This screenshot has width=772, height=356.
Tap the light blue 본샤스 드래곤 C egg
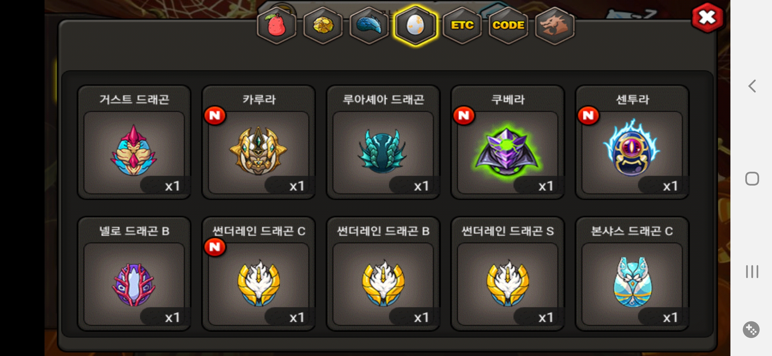pos(632,274)
